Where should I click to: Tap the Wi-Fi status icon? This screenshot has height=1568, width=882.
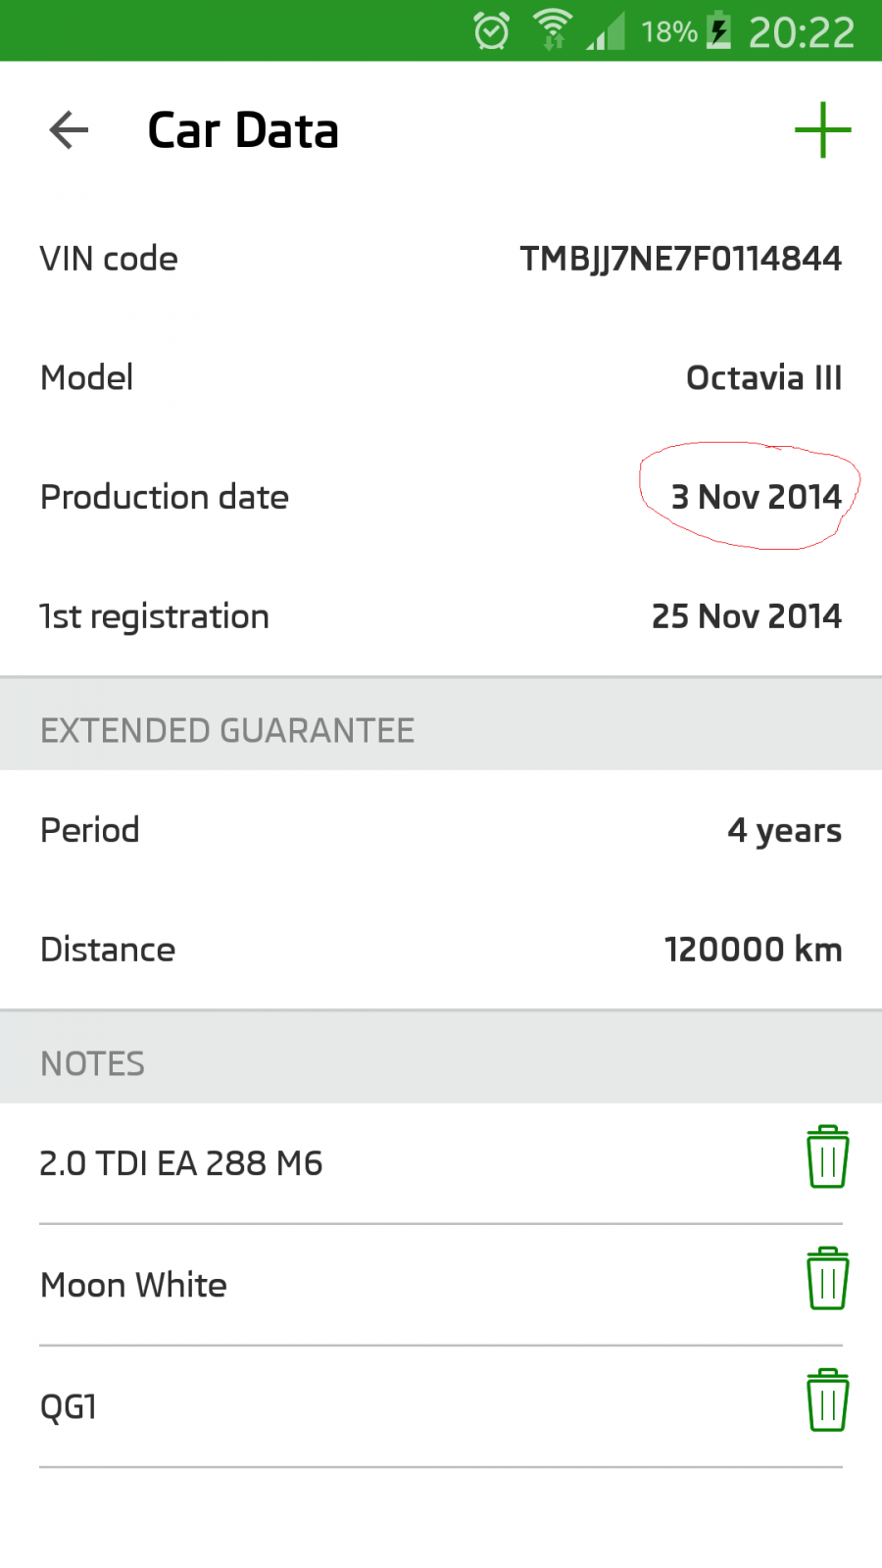pos(553,29)
